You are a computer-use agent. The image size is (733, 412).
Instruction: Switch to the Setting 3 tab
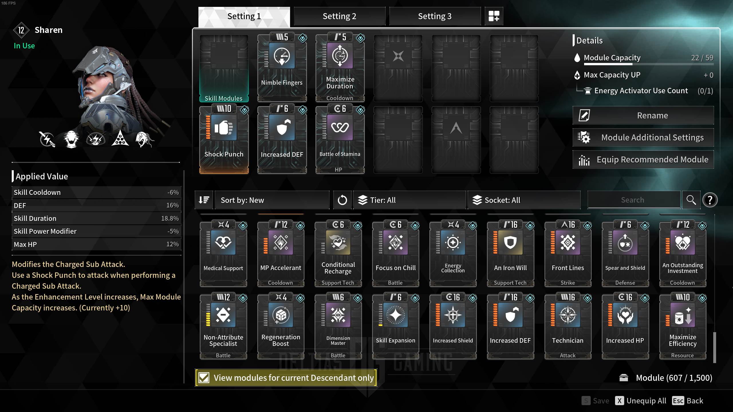click(x=435, y=16)
